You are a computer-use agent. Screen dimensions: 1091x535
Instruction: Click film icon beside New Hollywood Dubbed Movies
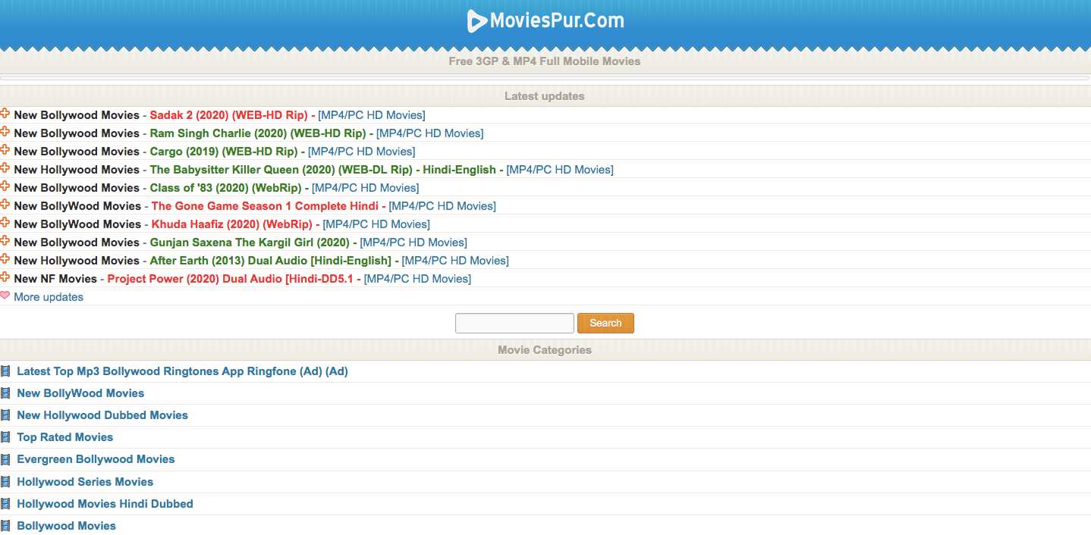(x=5, y=415)
